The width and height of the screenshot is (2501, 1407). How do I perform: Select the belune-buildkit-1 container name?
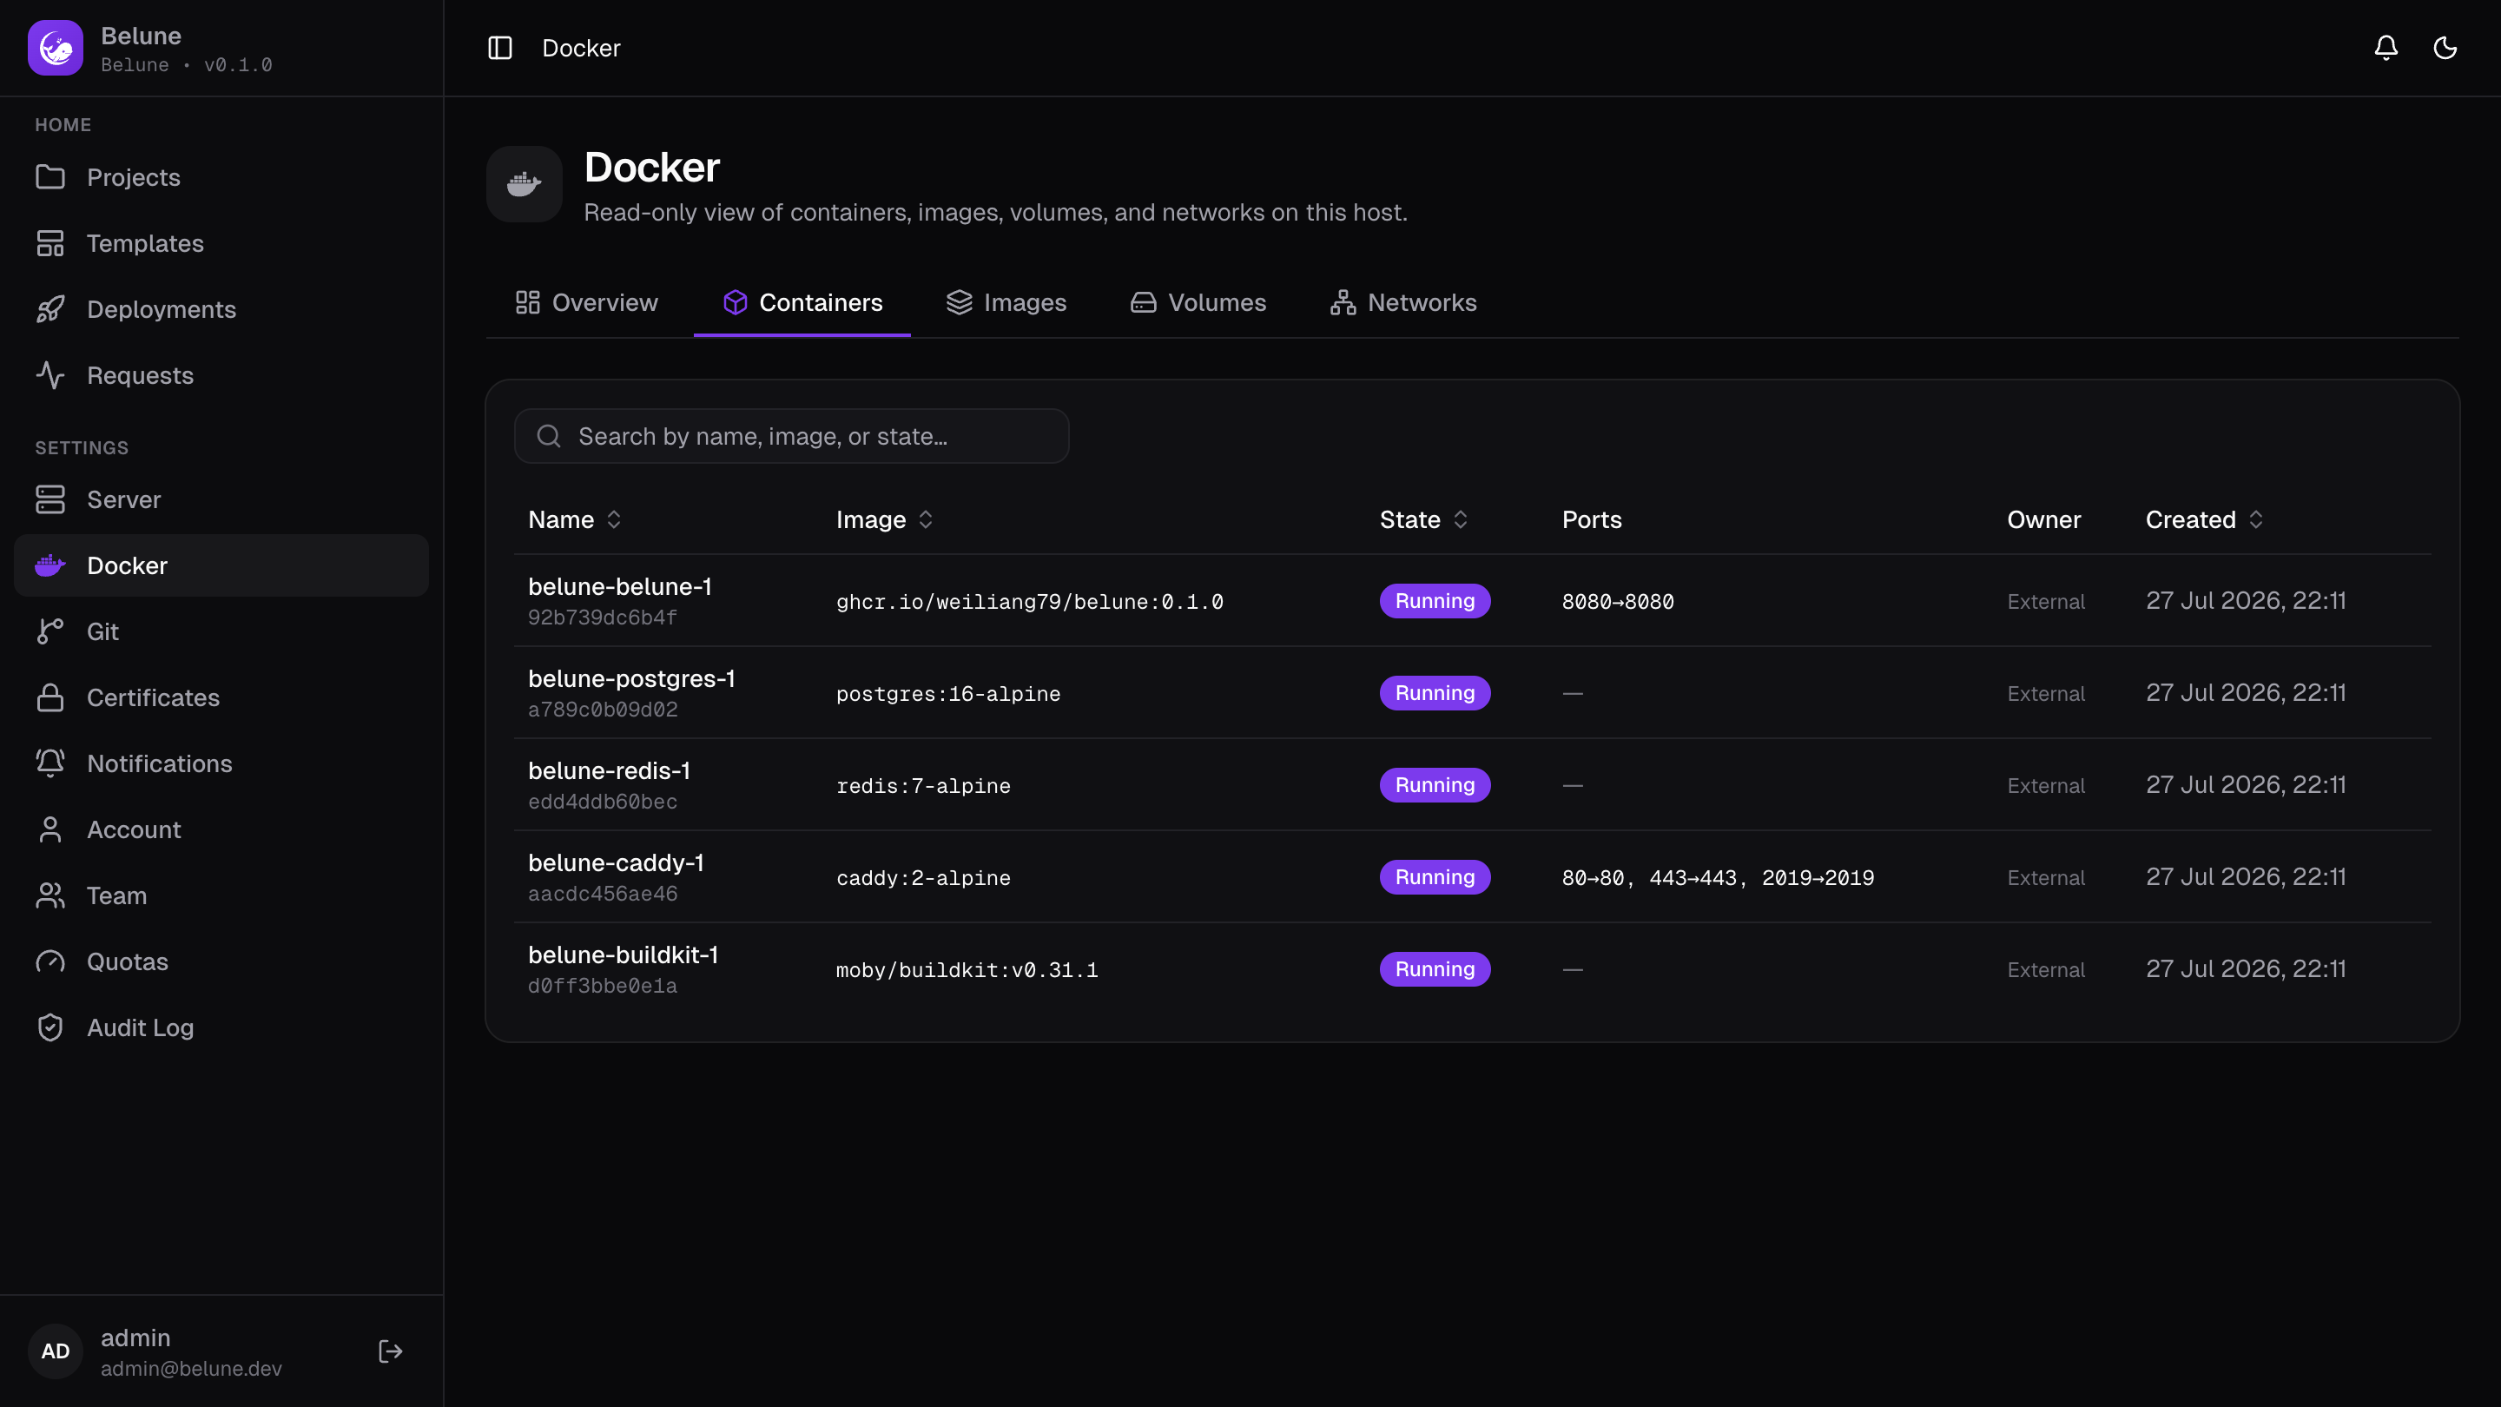624,955
